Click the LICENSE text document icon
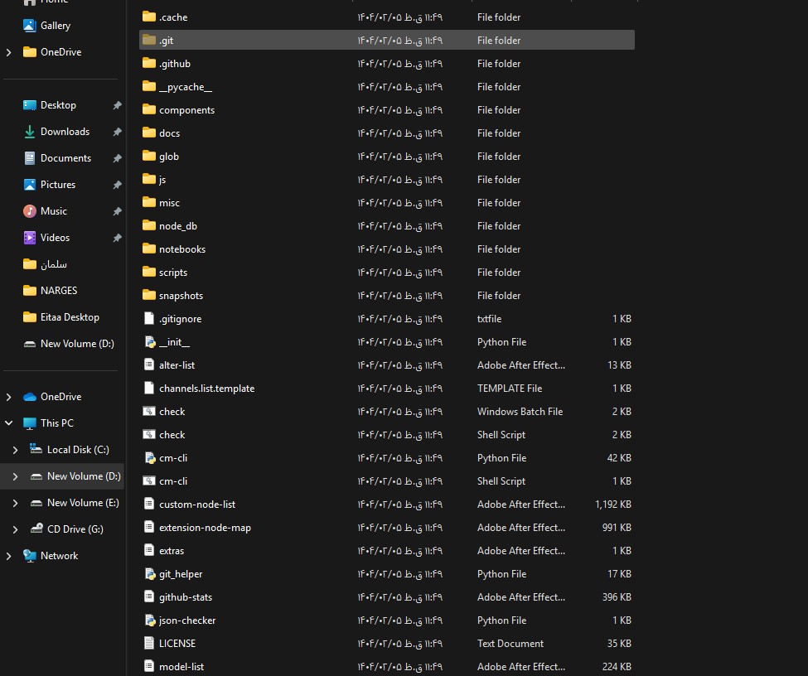Image resolution: width=808 pixels, height=676 pixels. pyautogui.click(x=149, y=644)
